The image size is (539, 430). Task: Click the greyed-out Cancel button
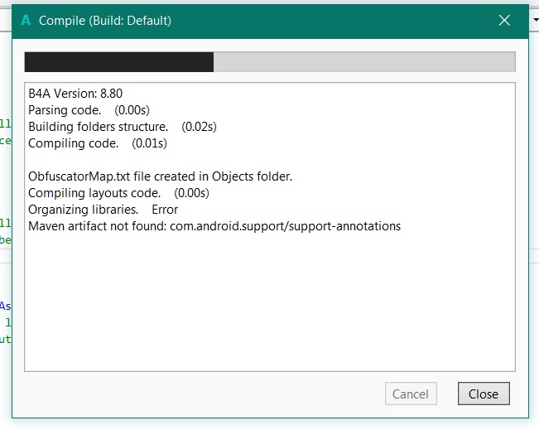click(x=411, y=394)
